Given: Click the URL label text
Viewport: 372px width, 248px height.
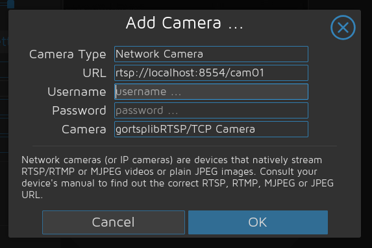Looking at the screenshot, I should click(94, 73).
